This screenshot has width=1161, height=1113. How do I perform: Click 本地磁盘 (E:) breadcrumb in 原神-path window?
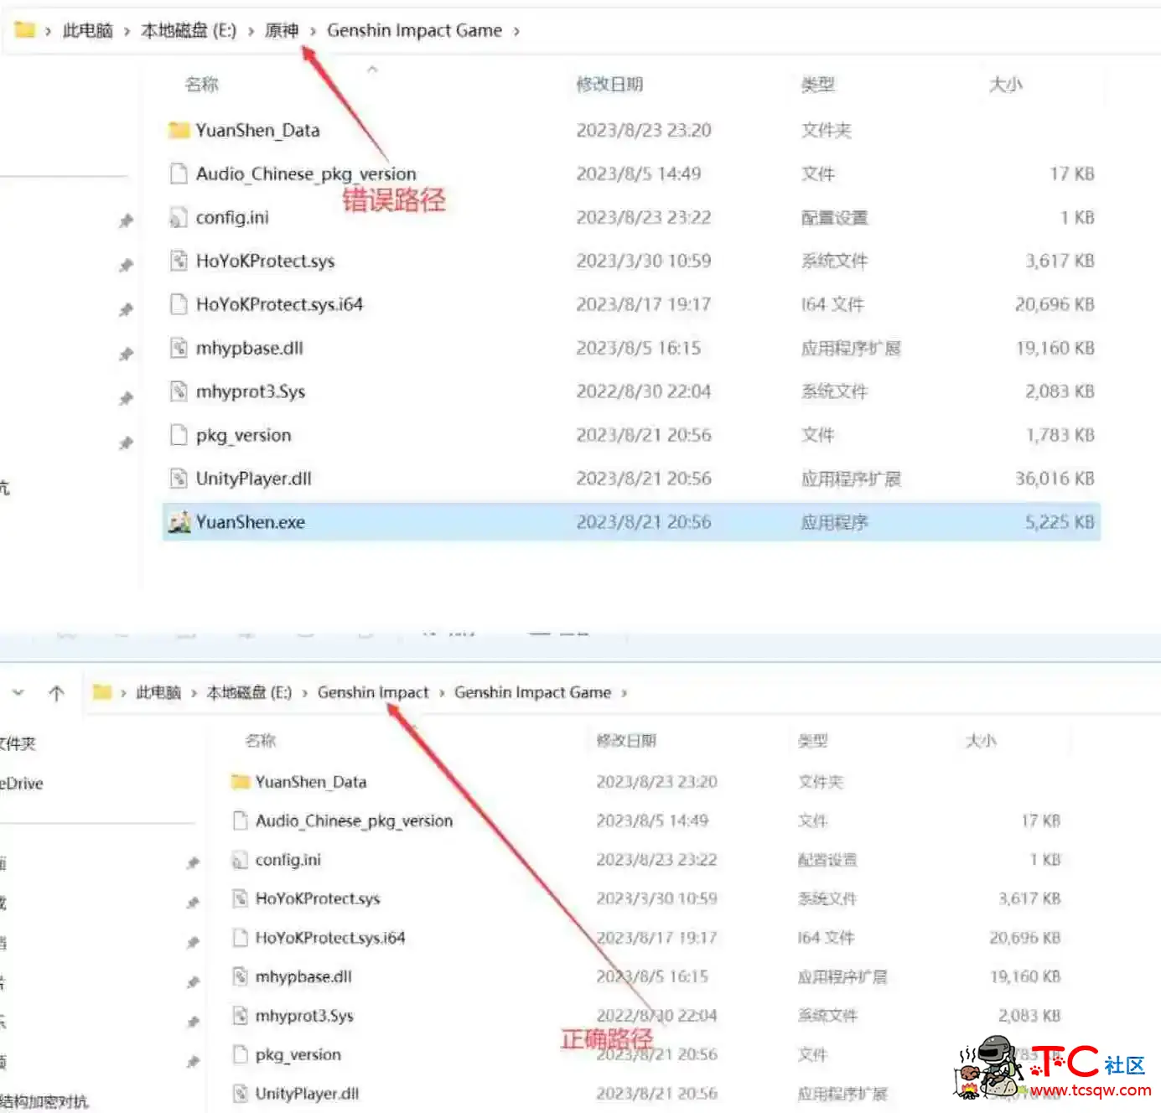pyautogui.click(x=189, y=30)
